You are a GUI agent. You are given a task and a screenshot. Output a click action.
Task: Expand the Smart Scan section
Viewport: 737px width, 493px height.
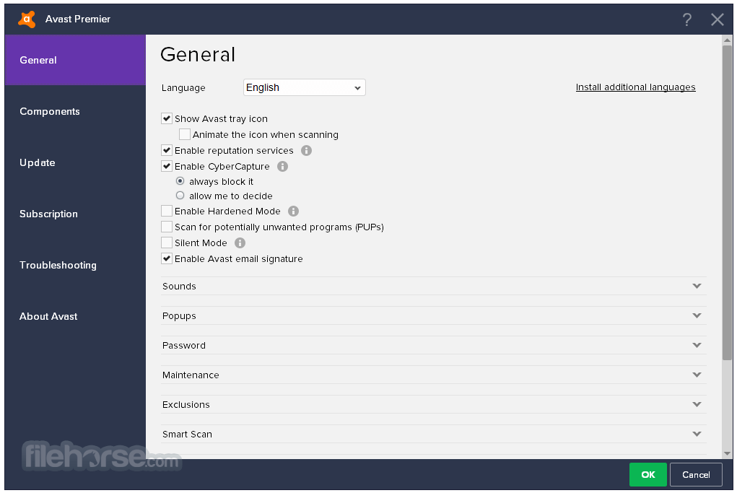(x=433, y=435)
